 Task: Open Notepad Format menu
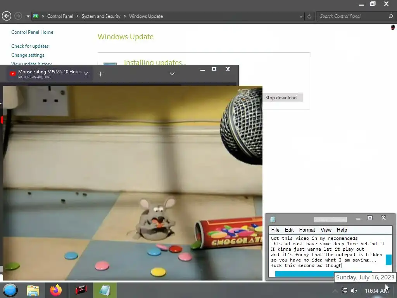tap(307, 230)
